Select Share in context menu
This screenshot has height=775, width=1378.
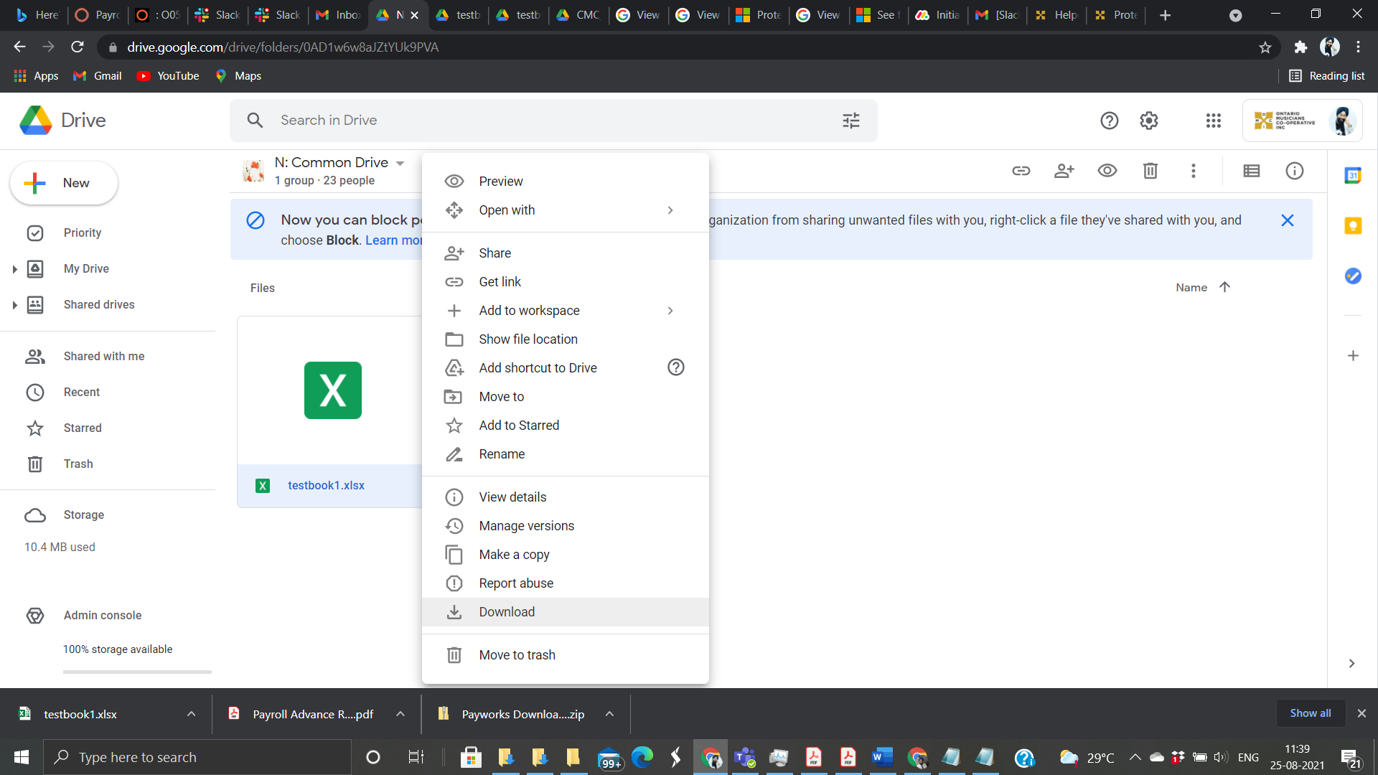566,253
